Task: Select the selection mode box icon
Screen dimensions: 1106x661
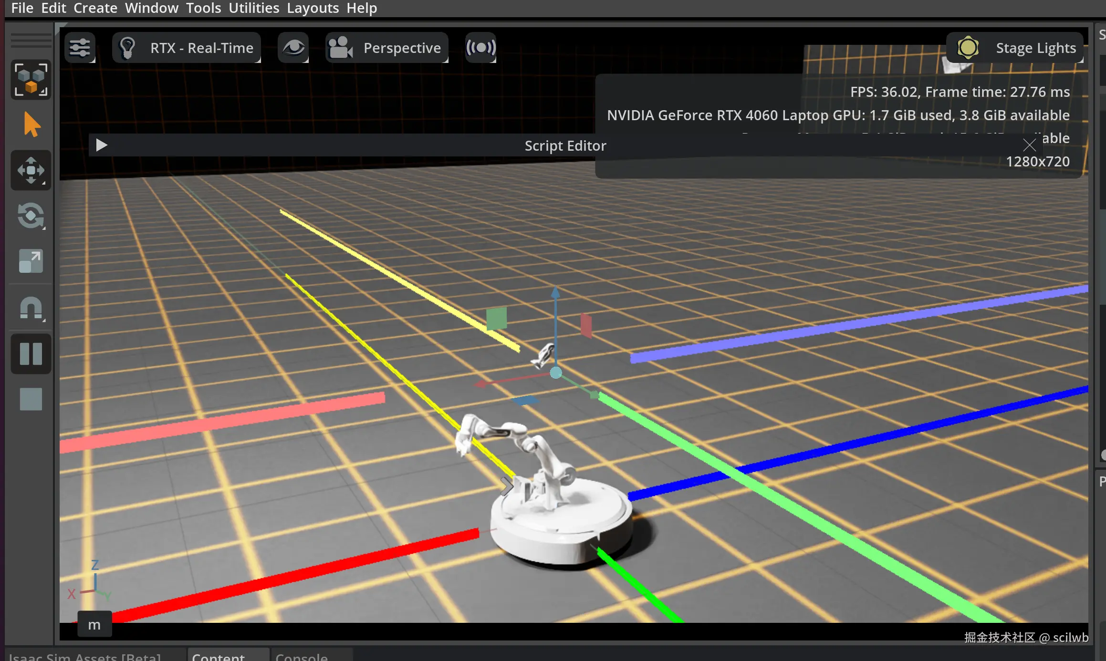Action: tap(31, 80)
